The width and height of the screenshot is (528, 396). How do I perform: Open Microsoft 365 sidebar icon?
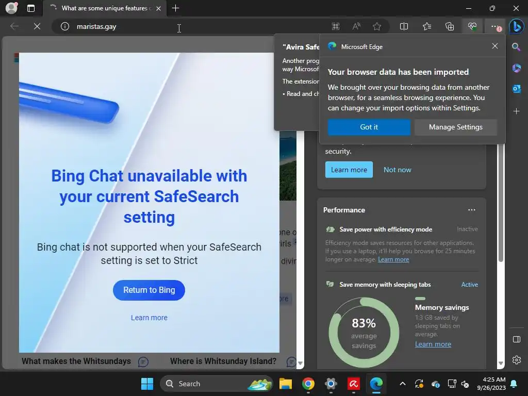[x=516, y=68]
